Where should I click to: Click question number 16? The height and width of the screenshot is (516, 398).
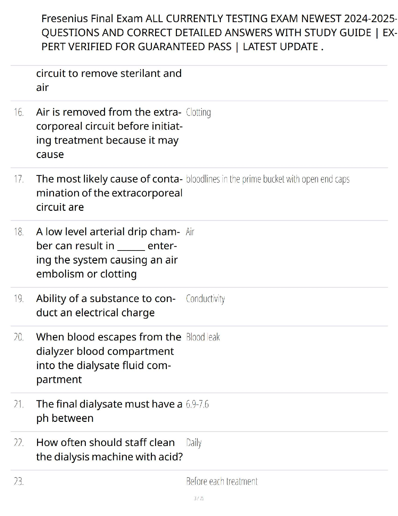coord(19,113)
